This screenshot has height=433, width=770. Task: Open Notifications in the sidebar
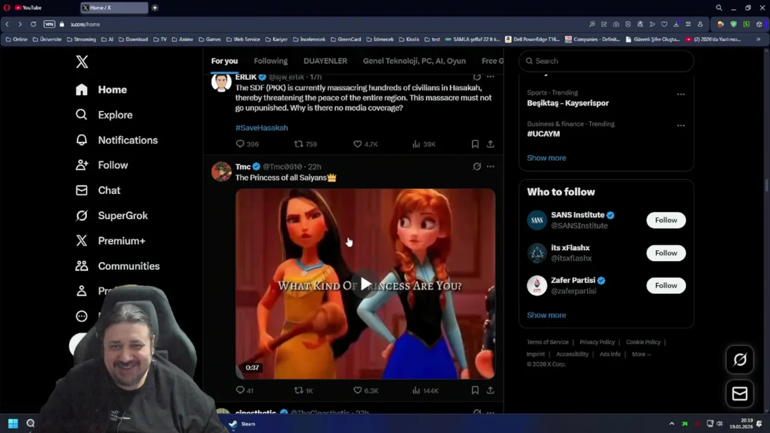(x=117, y=140)
